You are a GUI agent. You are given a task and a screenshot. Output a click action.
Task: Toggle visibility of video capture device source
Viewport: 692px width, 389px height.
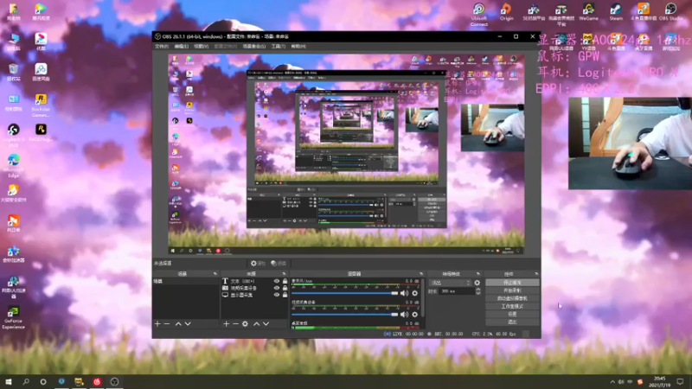(277, 288)
